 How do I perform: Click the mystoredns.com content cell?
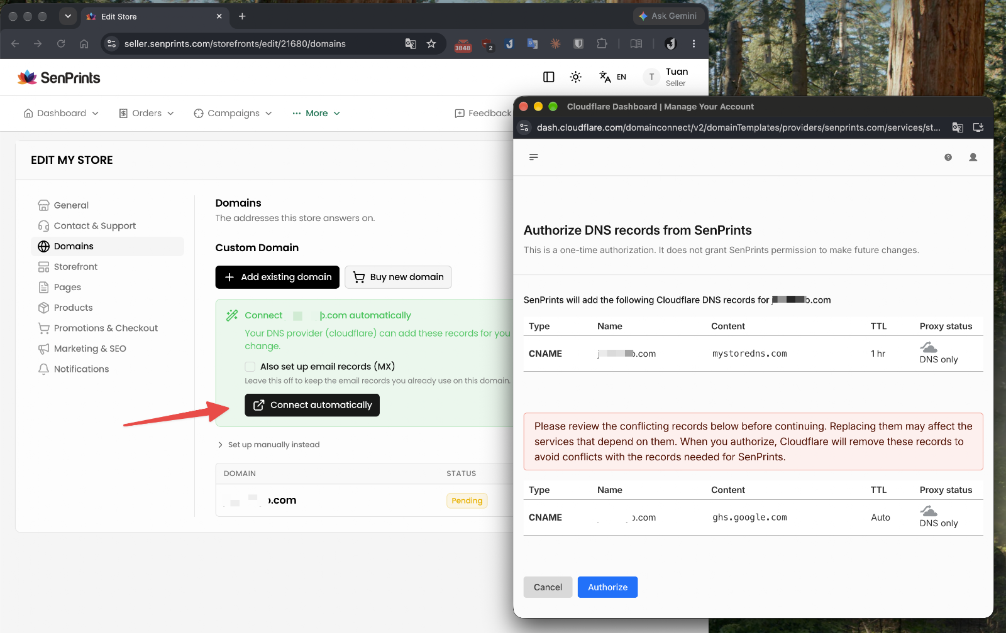pyautogui.click(x=749, y=354)
